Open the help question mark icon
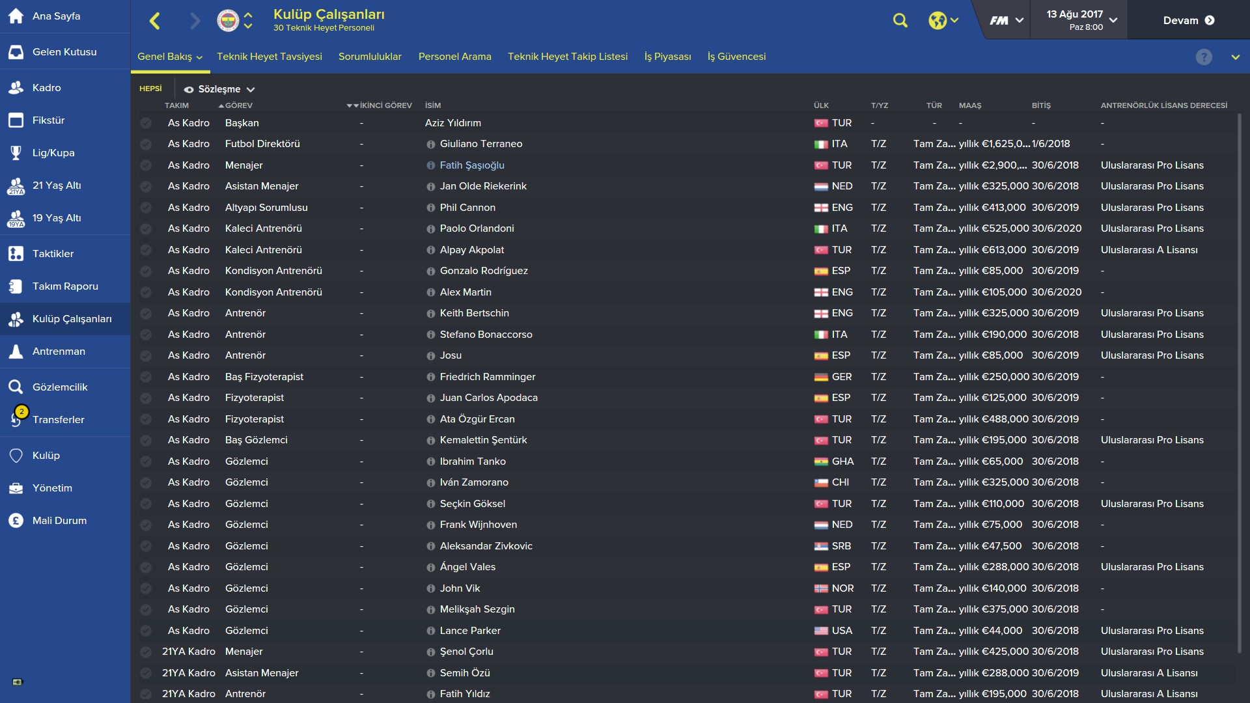1250x703 pixels. click(1204, 57)
